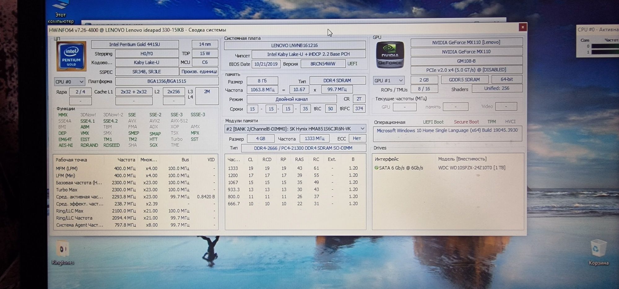This screenshot has width=619, height=289.
Task: Click the 1063.8 МГц memory frequency value
Action: click(262, 90)
